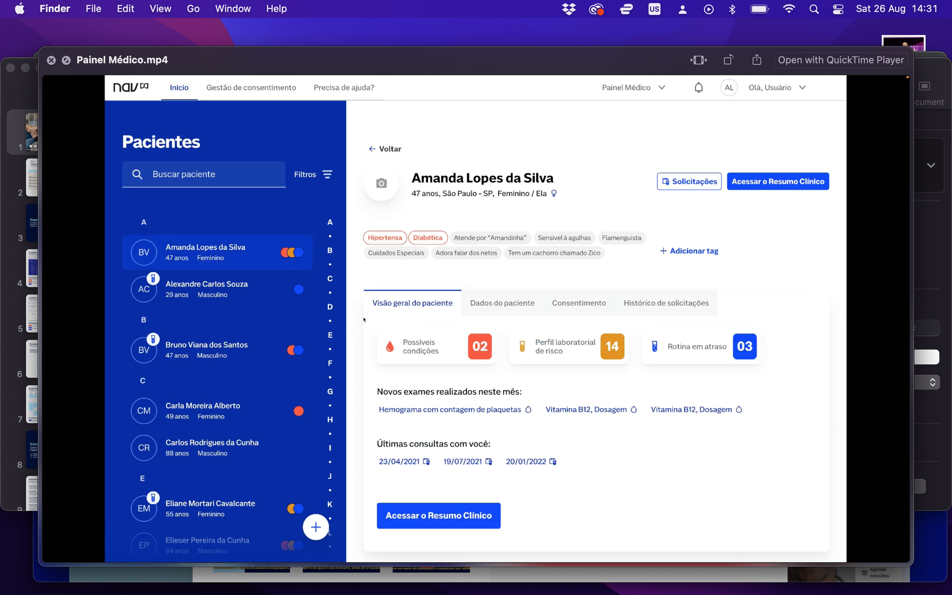Switch to the Dados do paciente tab

502,303
